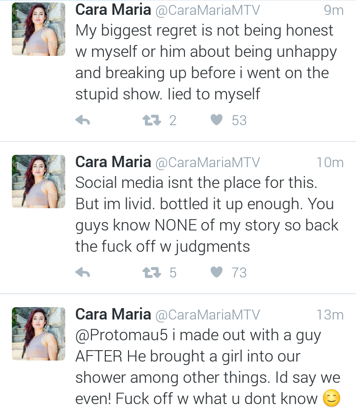
Task: Open Cara Maria avatar on 9m tweet
Action: pyautogui.click(x=39, y=29)
